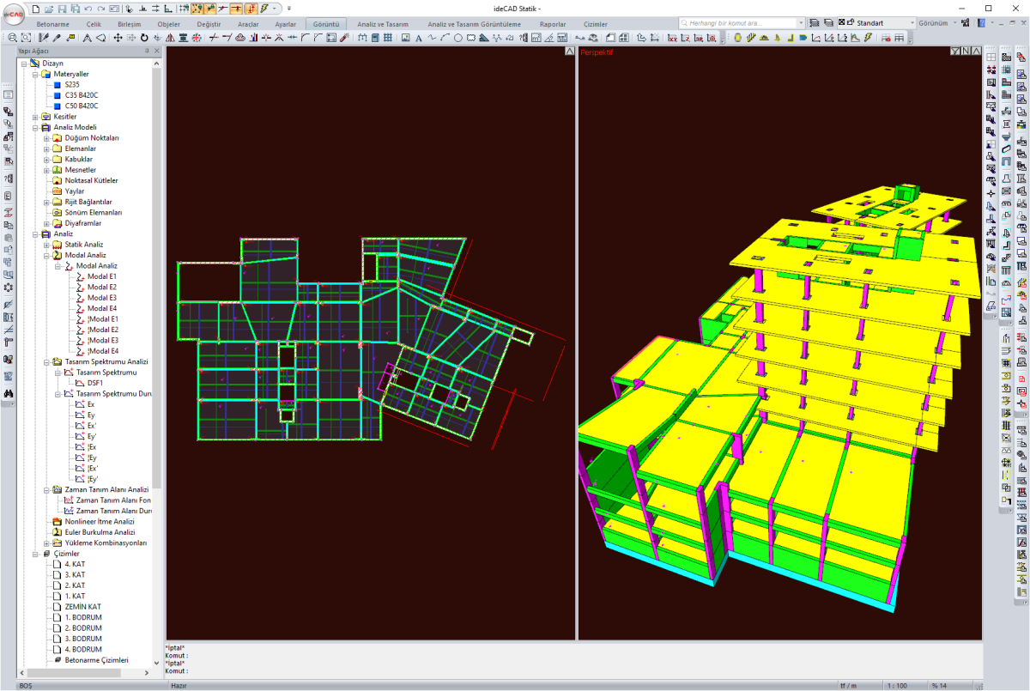This screenshot has height=691, width=1030.
Task: Click the rotate view circular arrow icon
Action: click(x=143, y=38)
